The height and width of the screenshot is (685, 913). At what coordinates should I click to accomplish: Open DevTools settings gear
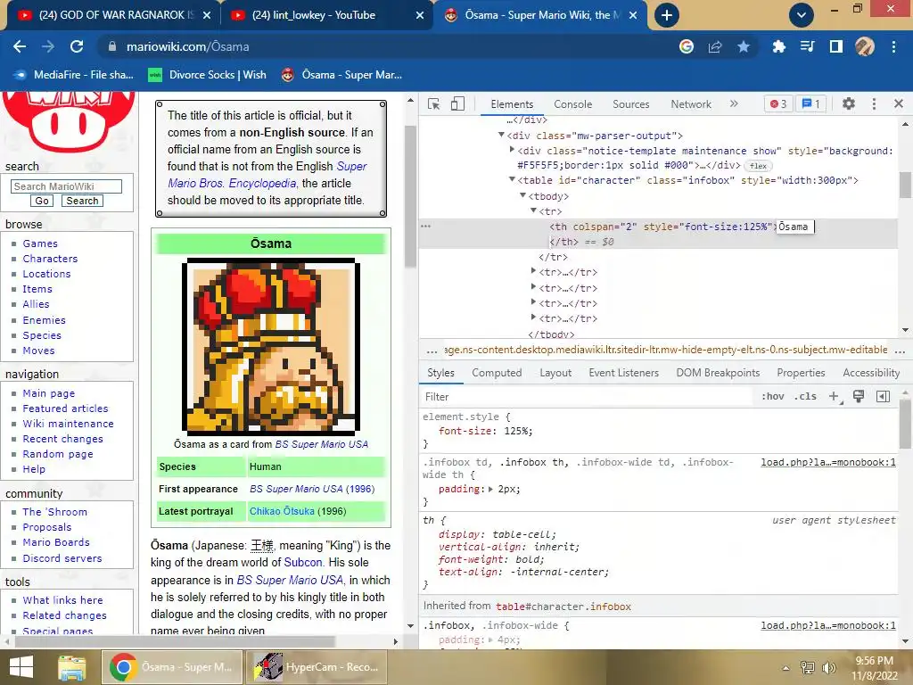pos(849,103)
